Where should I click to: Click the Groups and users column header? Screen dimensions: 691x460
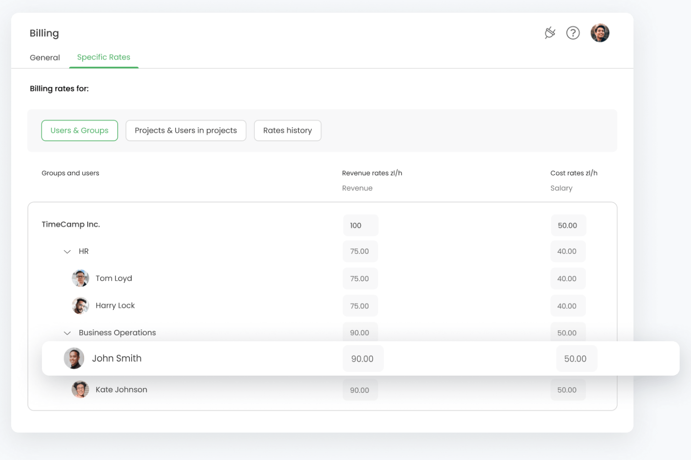click(71, 173)
